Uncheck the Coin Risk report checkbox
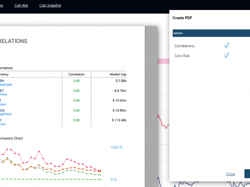 pos(227,55)
